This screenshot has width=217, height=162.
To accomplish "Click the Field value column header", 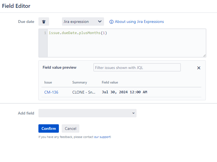I will [110, 82].
